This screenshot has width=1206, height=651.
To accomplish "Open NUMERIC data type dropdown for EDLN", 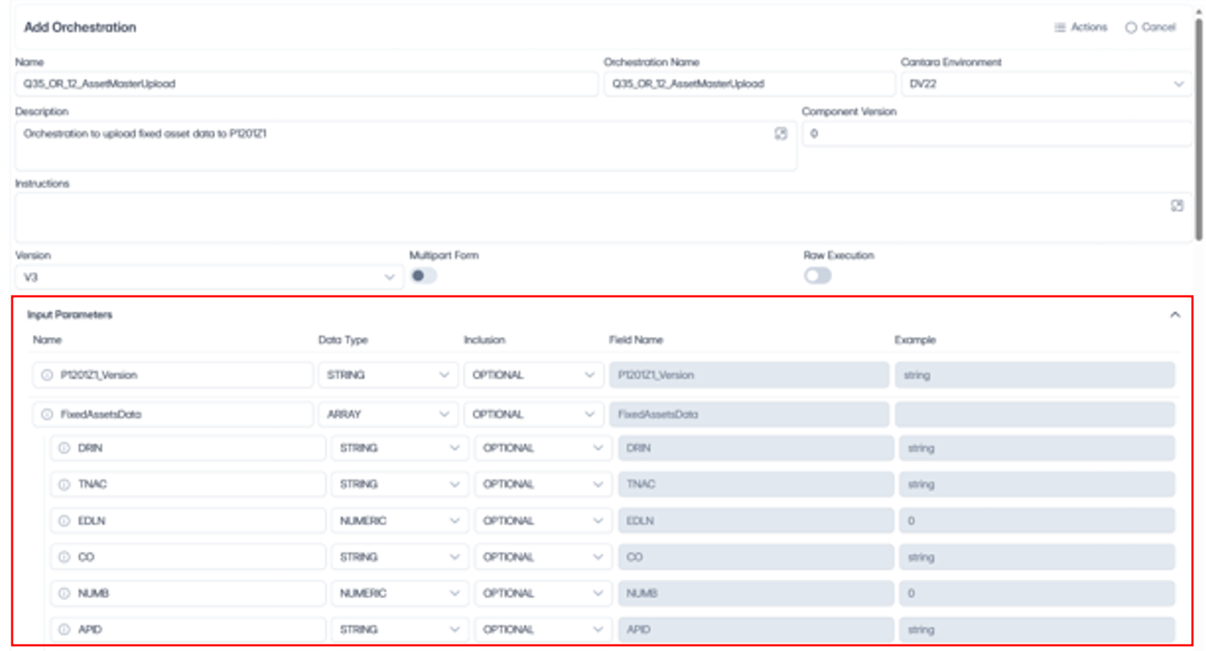I will 400,521.
